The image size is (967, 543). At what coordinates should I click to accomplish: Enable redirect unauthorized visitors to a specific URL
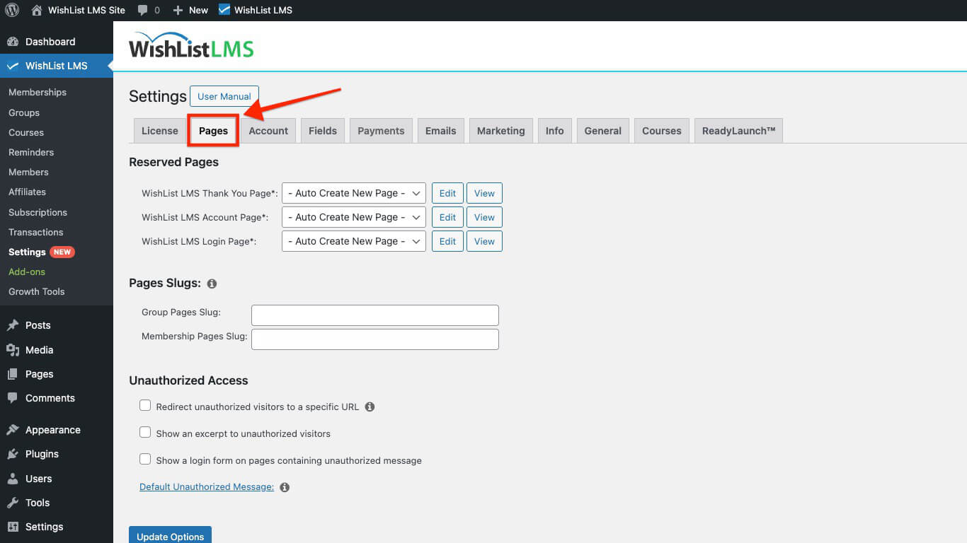coord(145,404)
